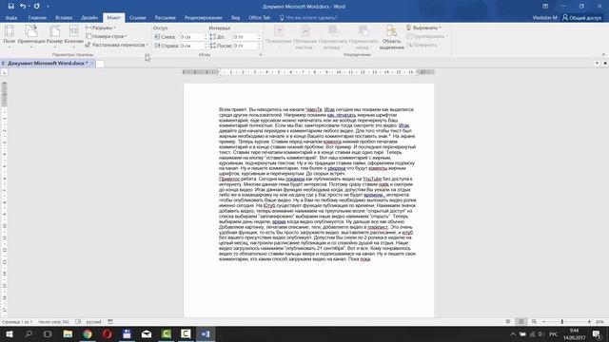Open the zoom percentage dialog
The width and height of the screenshot is (609, 342).
[x=600, y=322]
